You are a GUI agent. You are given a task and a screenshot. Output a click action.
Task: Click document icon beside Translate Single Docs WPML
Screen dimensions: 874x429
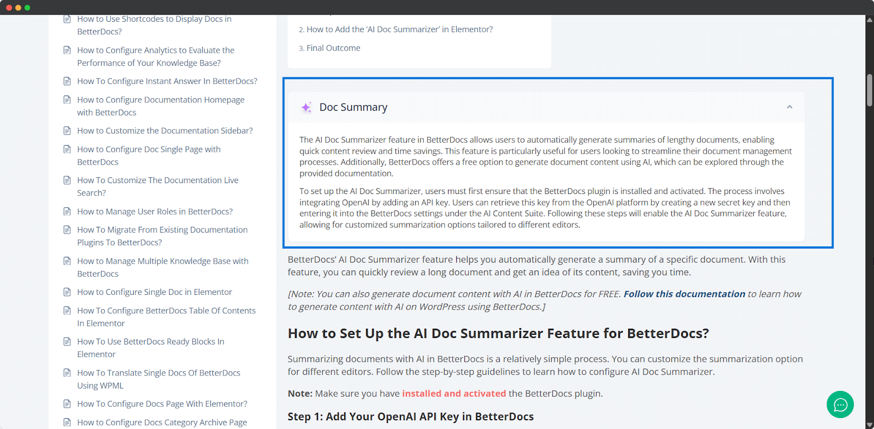pos(67,373)
